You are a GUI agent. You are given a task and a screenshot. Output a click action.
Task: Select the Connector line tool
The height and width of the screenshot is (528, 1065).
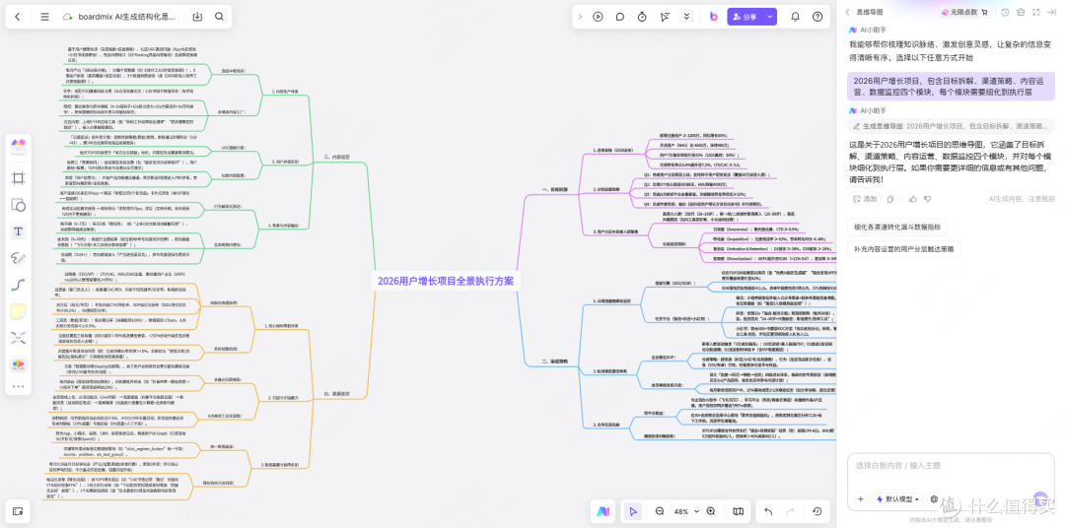pyautogui.click(x=19, y=285)
